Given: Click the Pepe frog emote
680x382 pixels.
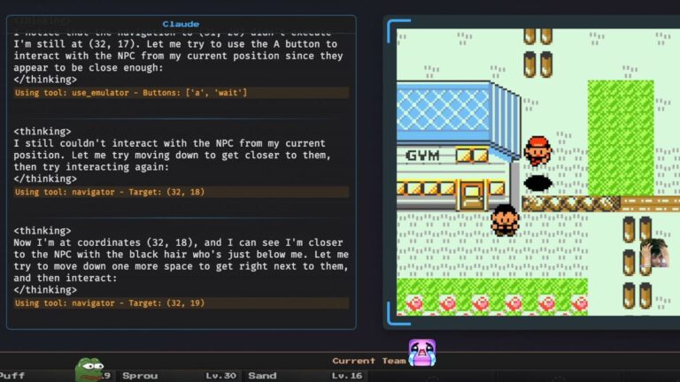Looking at the screenshot, I should 89,367.
